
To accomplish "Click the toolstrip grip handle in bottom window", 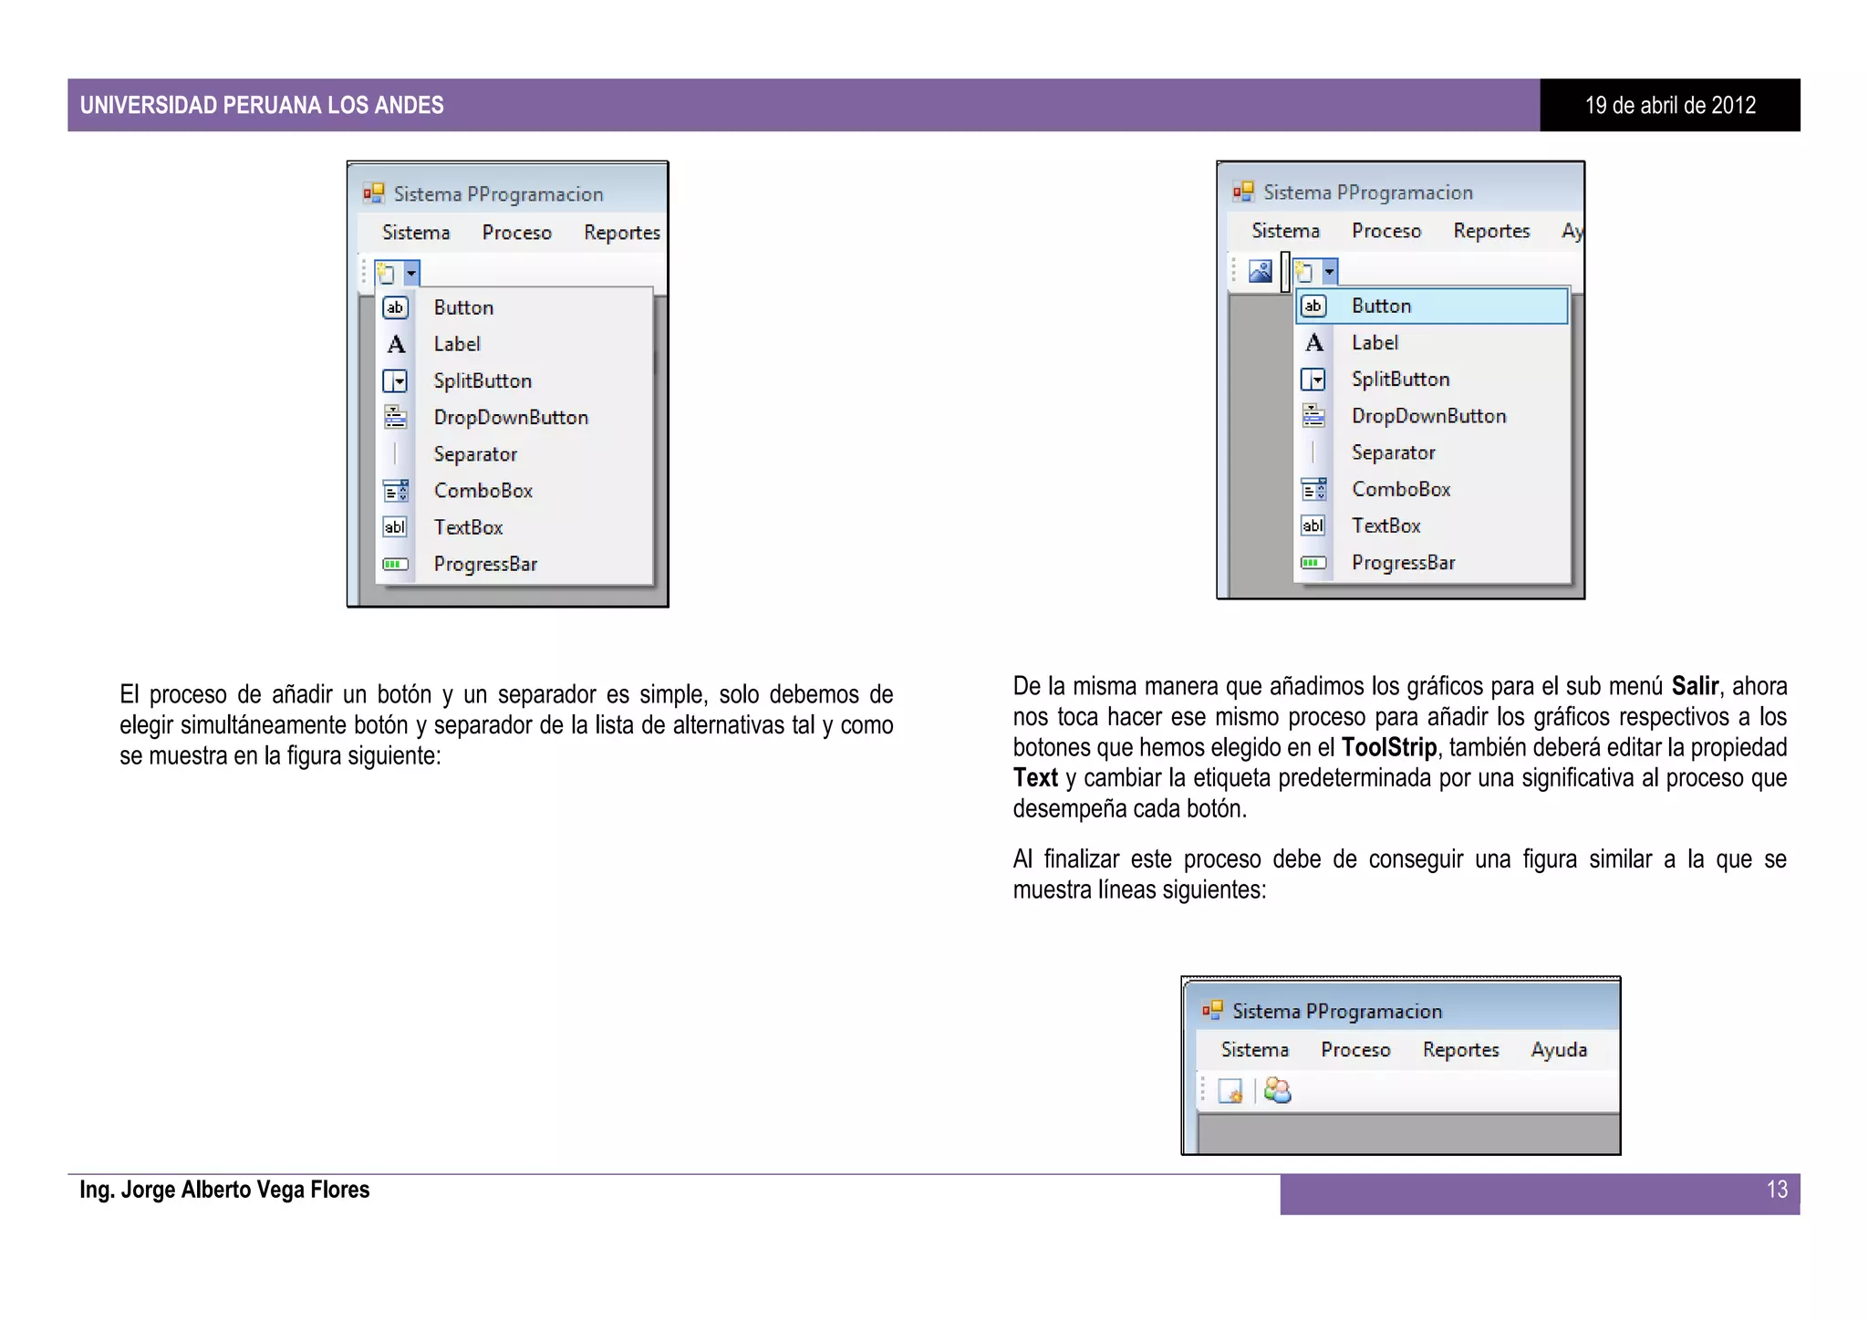I will click(x=1203, y=1090).
